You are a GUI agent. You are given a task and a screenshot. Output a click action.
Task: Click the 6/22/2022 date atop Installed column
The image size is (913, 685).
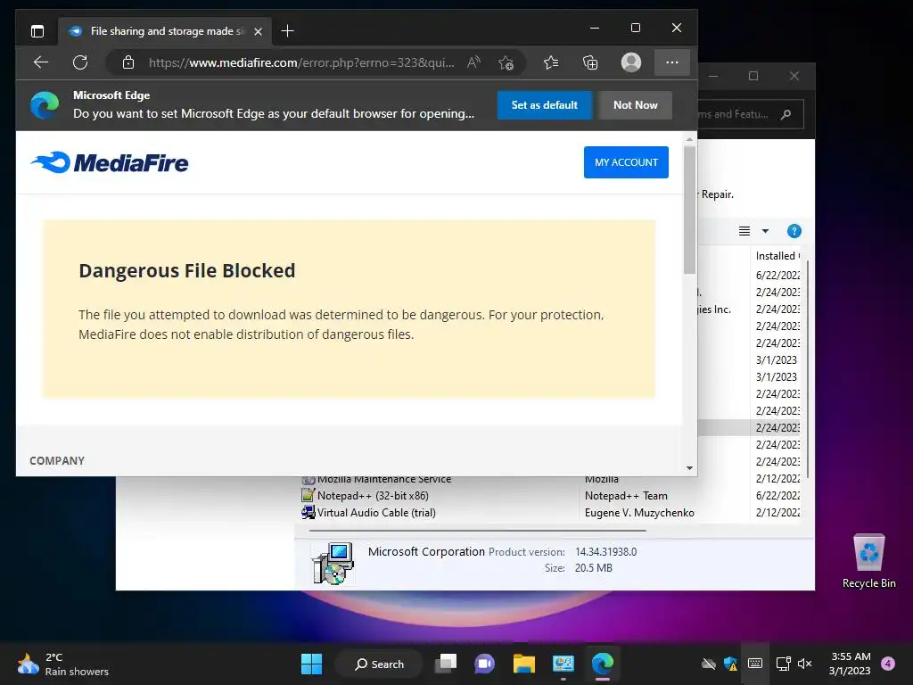[x=777, y=275]
